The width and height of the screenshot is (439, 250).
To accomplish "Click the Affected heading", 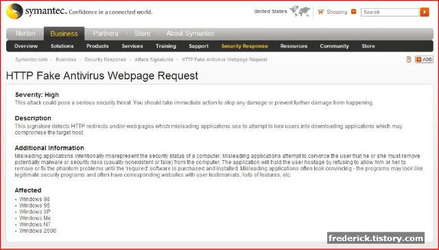I will pyautogui.click(x=28, y=190).
